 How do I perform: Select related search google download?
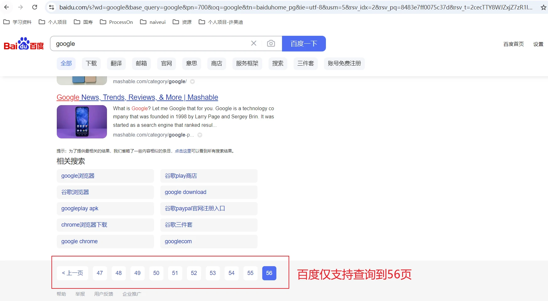[185, 192]
